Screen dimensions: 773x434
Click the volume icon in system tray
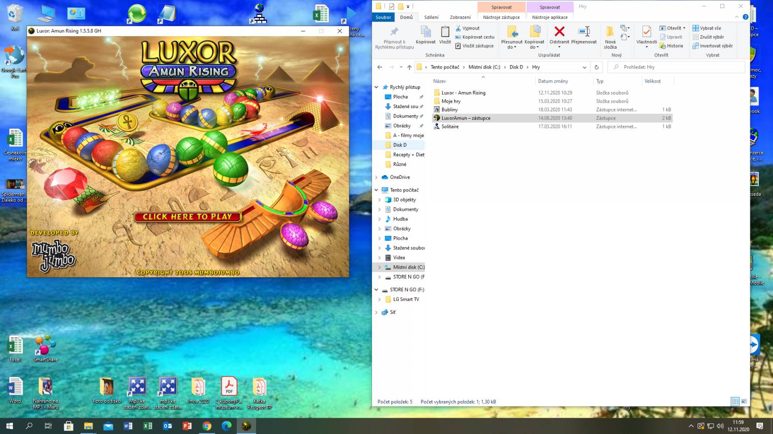tap(720, 426)
